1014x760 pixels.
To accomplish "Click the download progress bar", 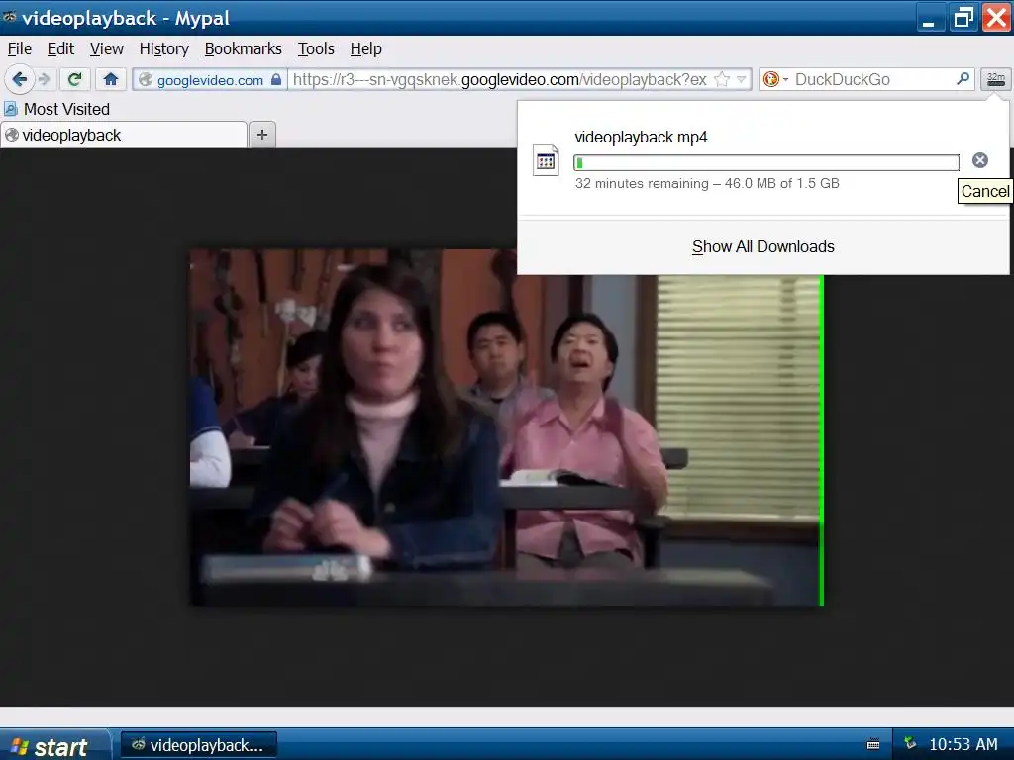I will click(x=765, y=162).
